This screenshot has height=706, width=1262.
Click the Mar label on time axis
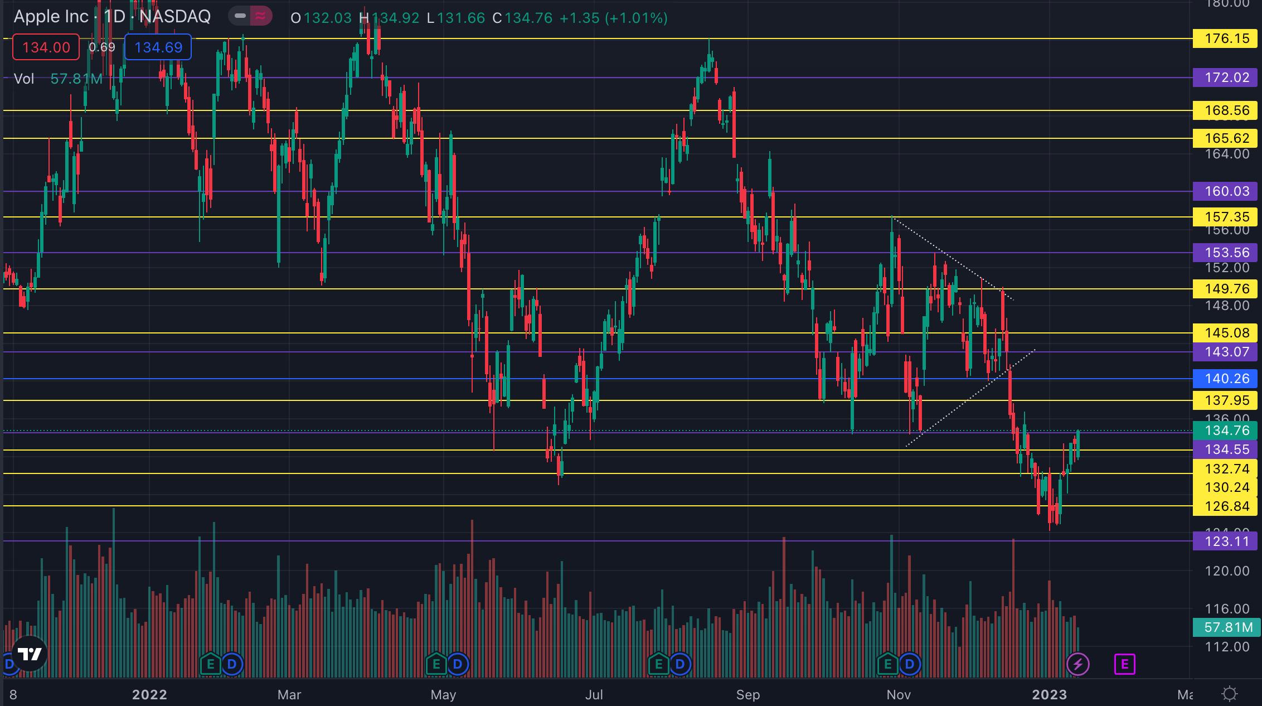[289, 694]
